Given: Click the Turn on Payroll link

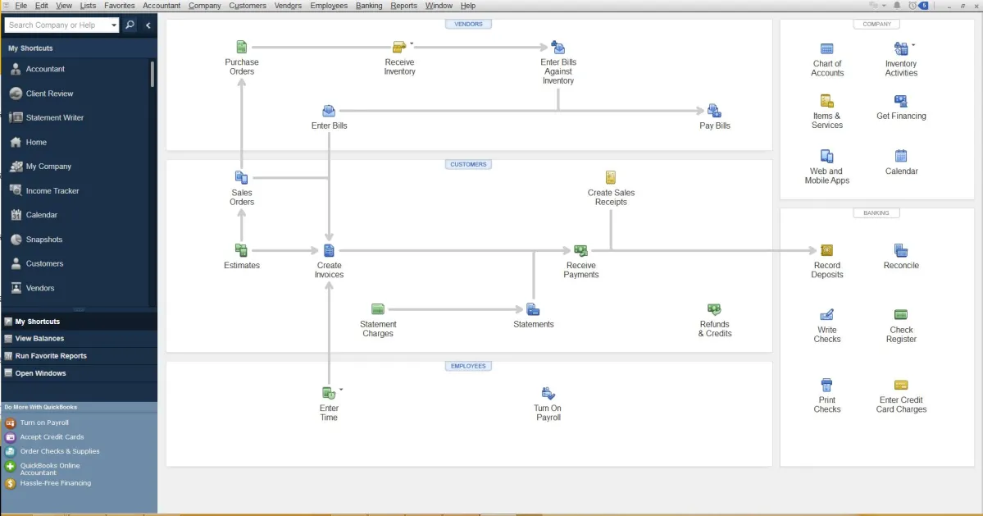Looking at the screenshot, I should (46, 422).
